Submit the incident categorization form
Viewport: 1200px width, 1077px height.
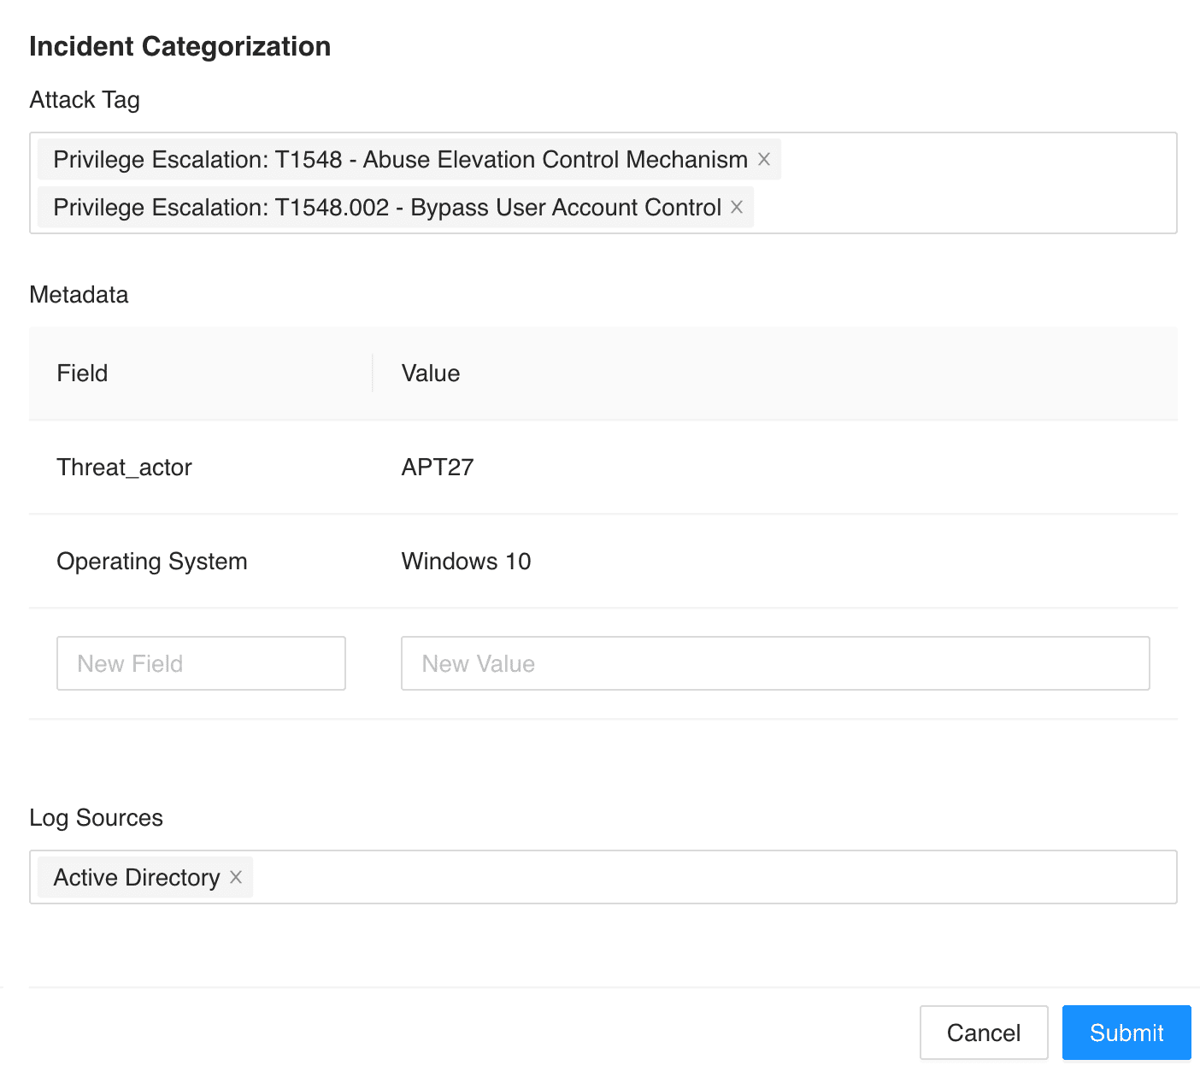pyautogui.click(x=1126, y=1033)
